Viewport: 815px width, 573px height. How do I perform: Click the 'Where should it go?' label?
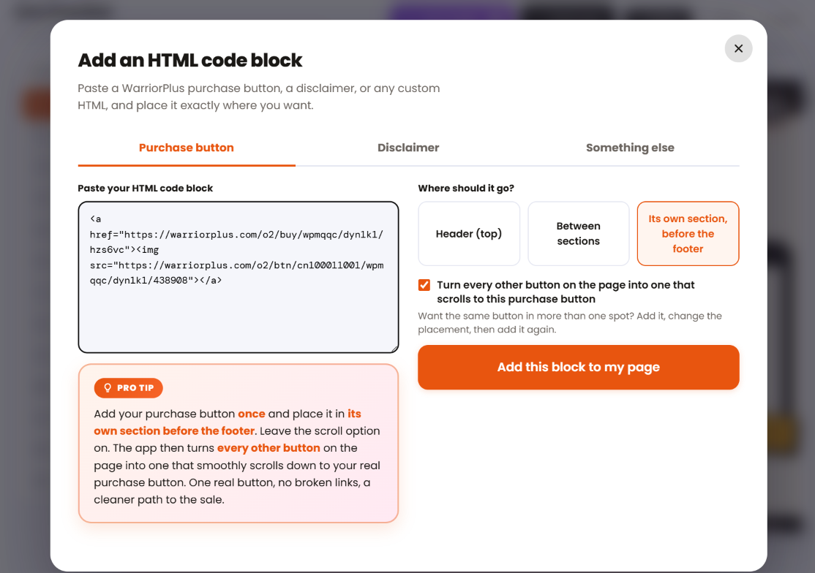[466, 189]
